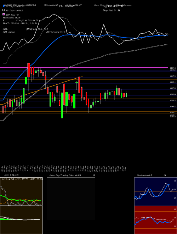The width and height of the screenshot is (177, 234).
Task: Click the 'Stochastics: 56.96' readout
Action: coord(12,18)
